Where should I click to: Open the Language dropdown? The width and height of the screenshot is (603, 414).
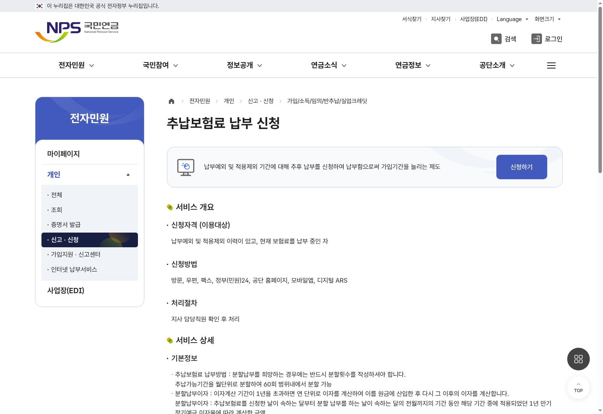click(512, 19)
